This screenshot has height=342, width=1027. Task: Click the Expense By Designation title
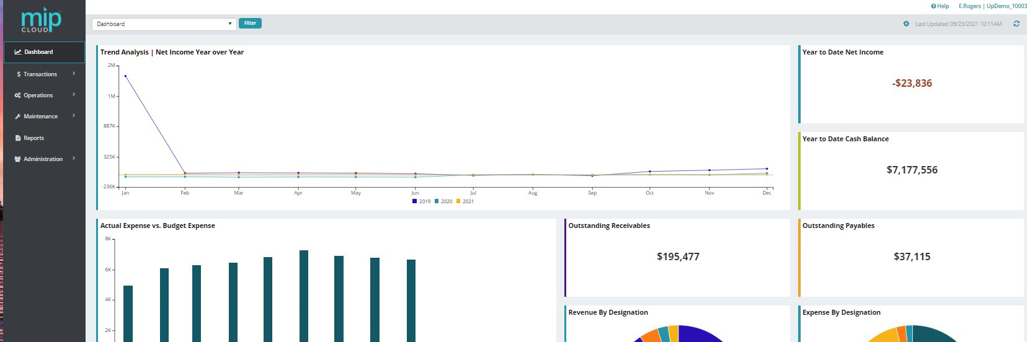click(x=842, y=312)
